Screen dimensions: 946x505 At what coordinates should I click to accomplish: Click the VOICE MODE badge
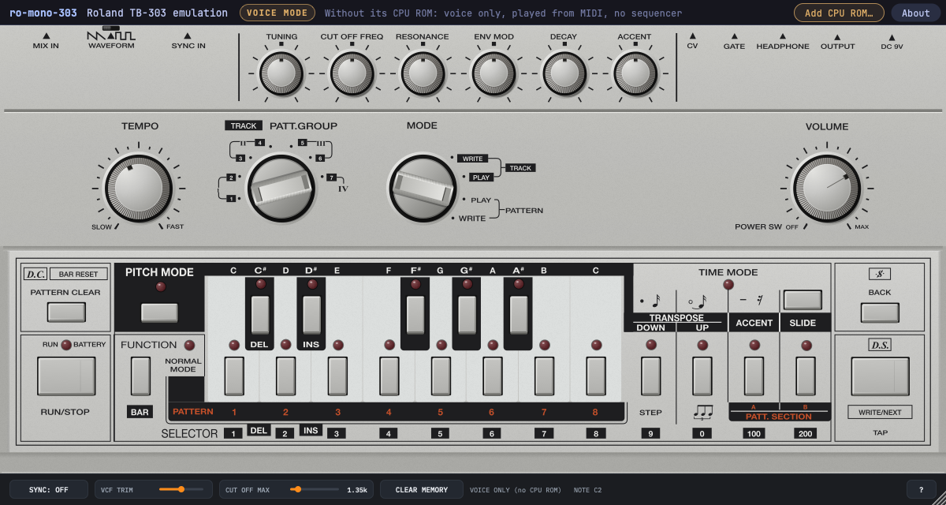pyautogui.click(x=276, y=13)
